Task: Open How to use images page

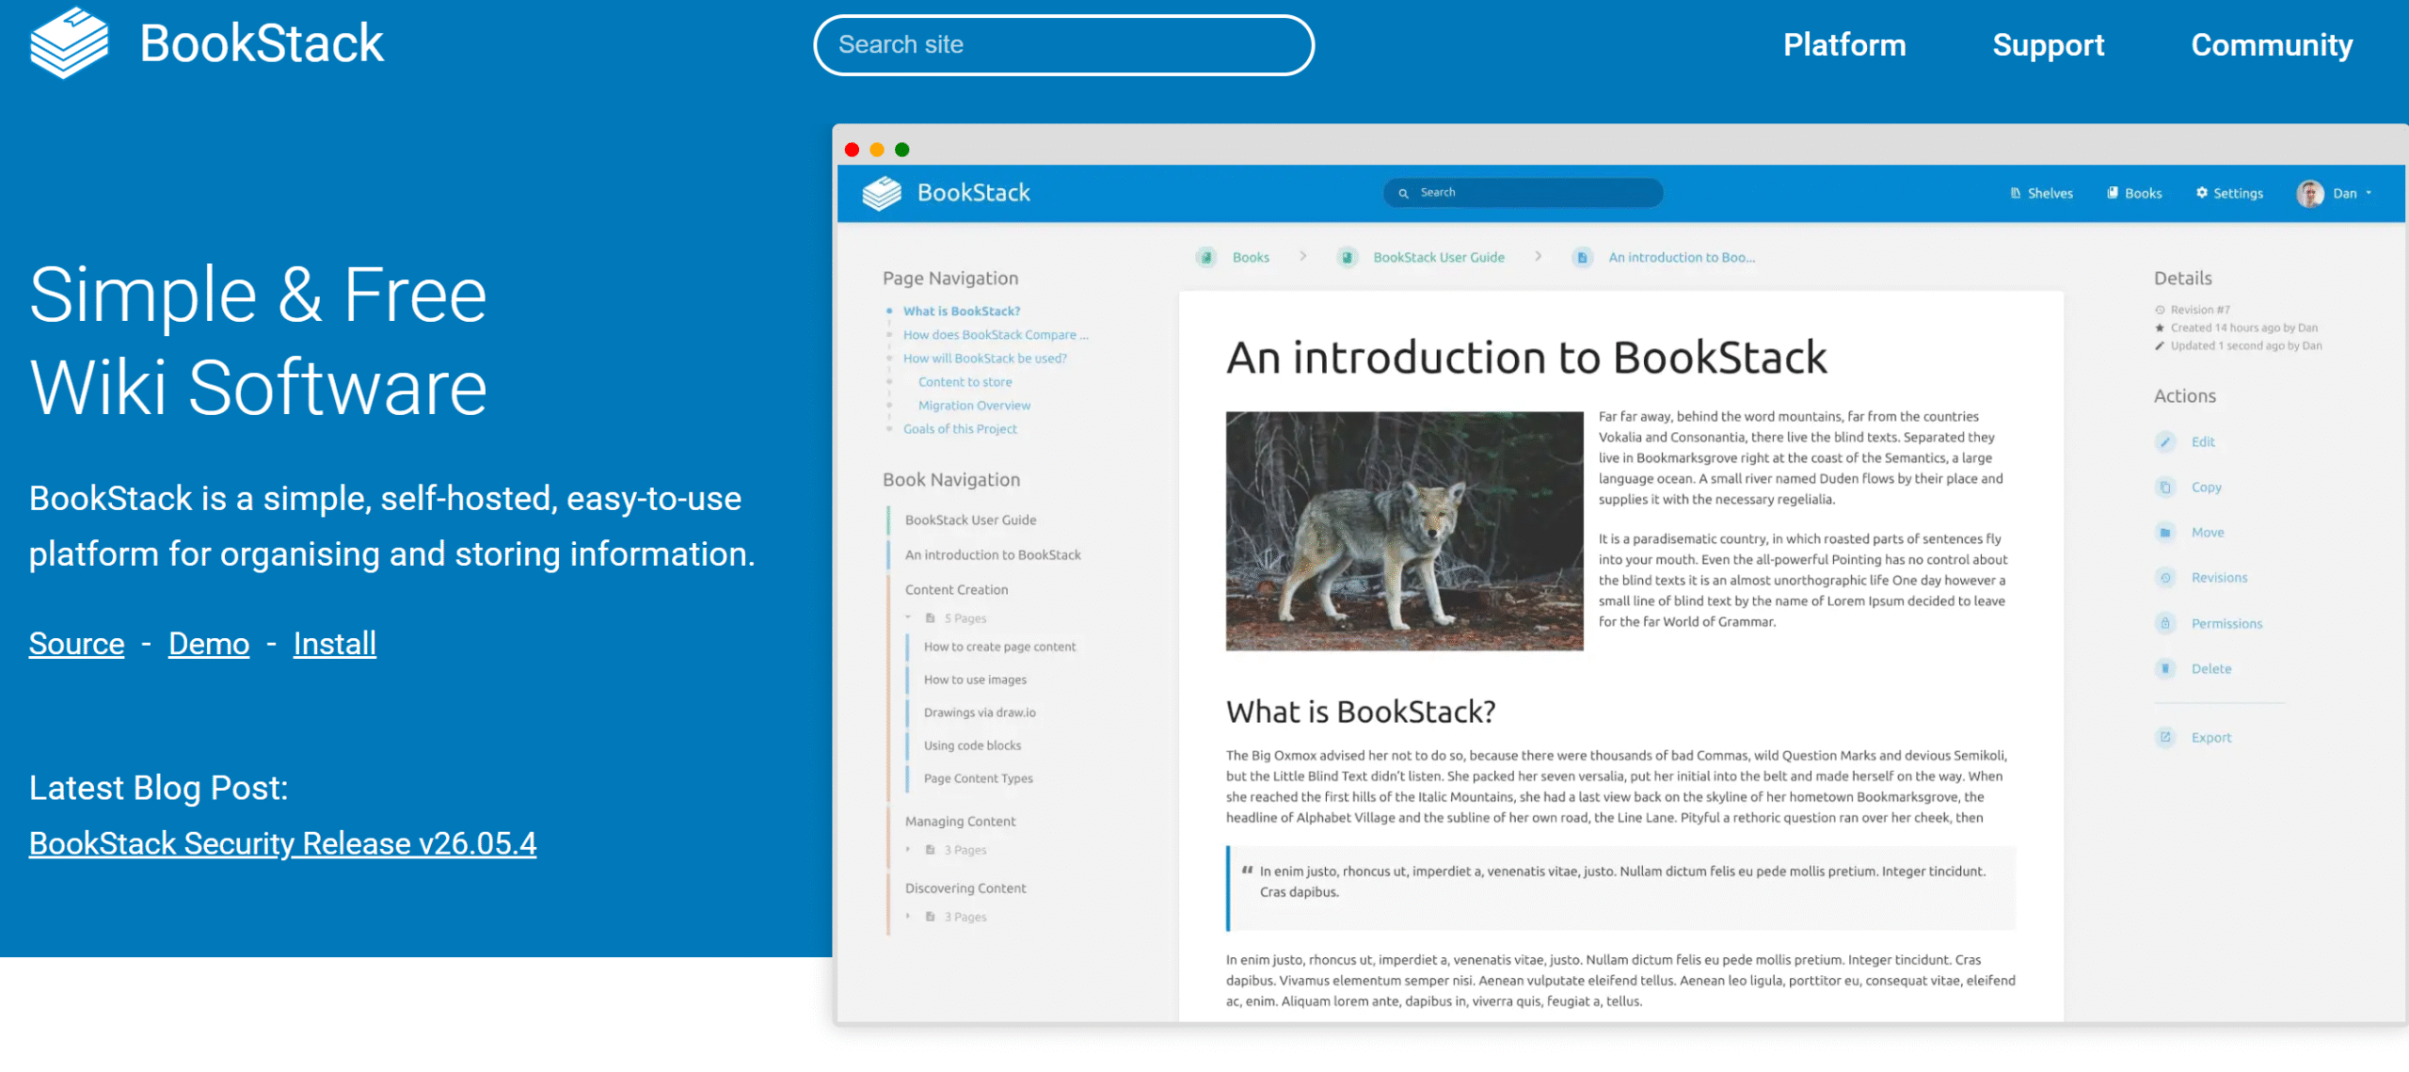Action: [975, 680]
